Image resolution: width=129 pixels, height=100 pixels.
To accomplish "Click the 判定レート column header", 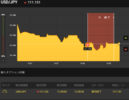I will (x=118, y=85).
